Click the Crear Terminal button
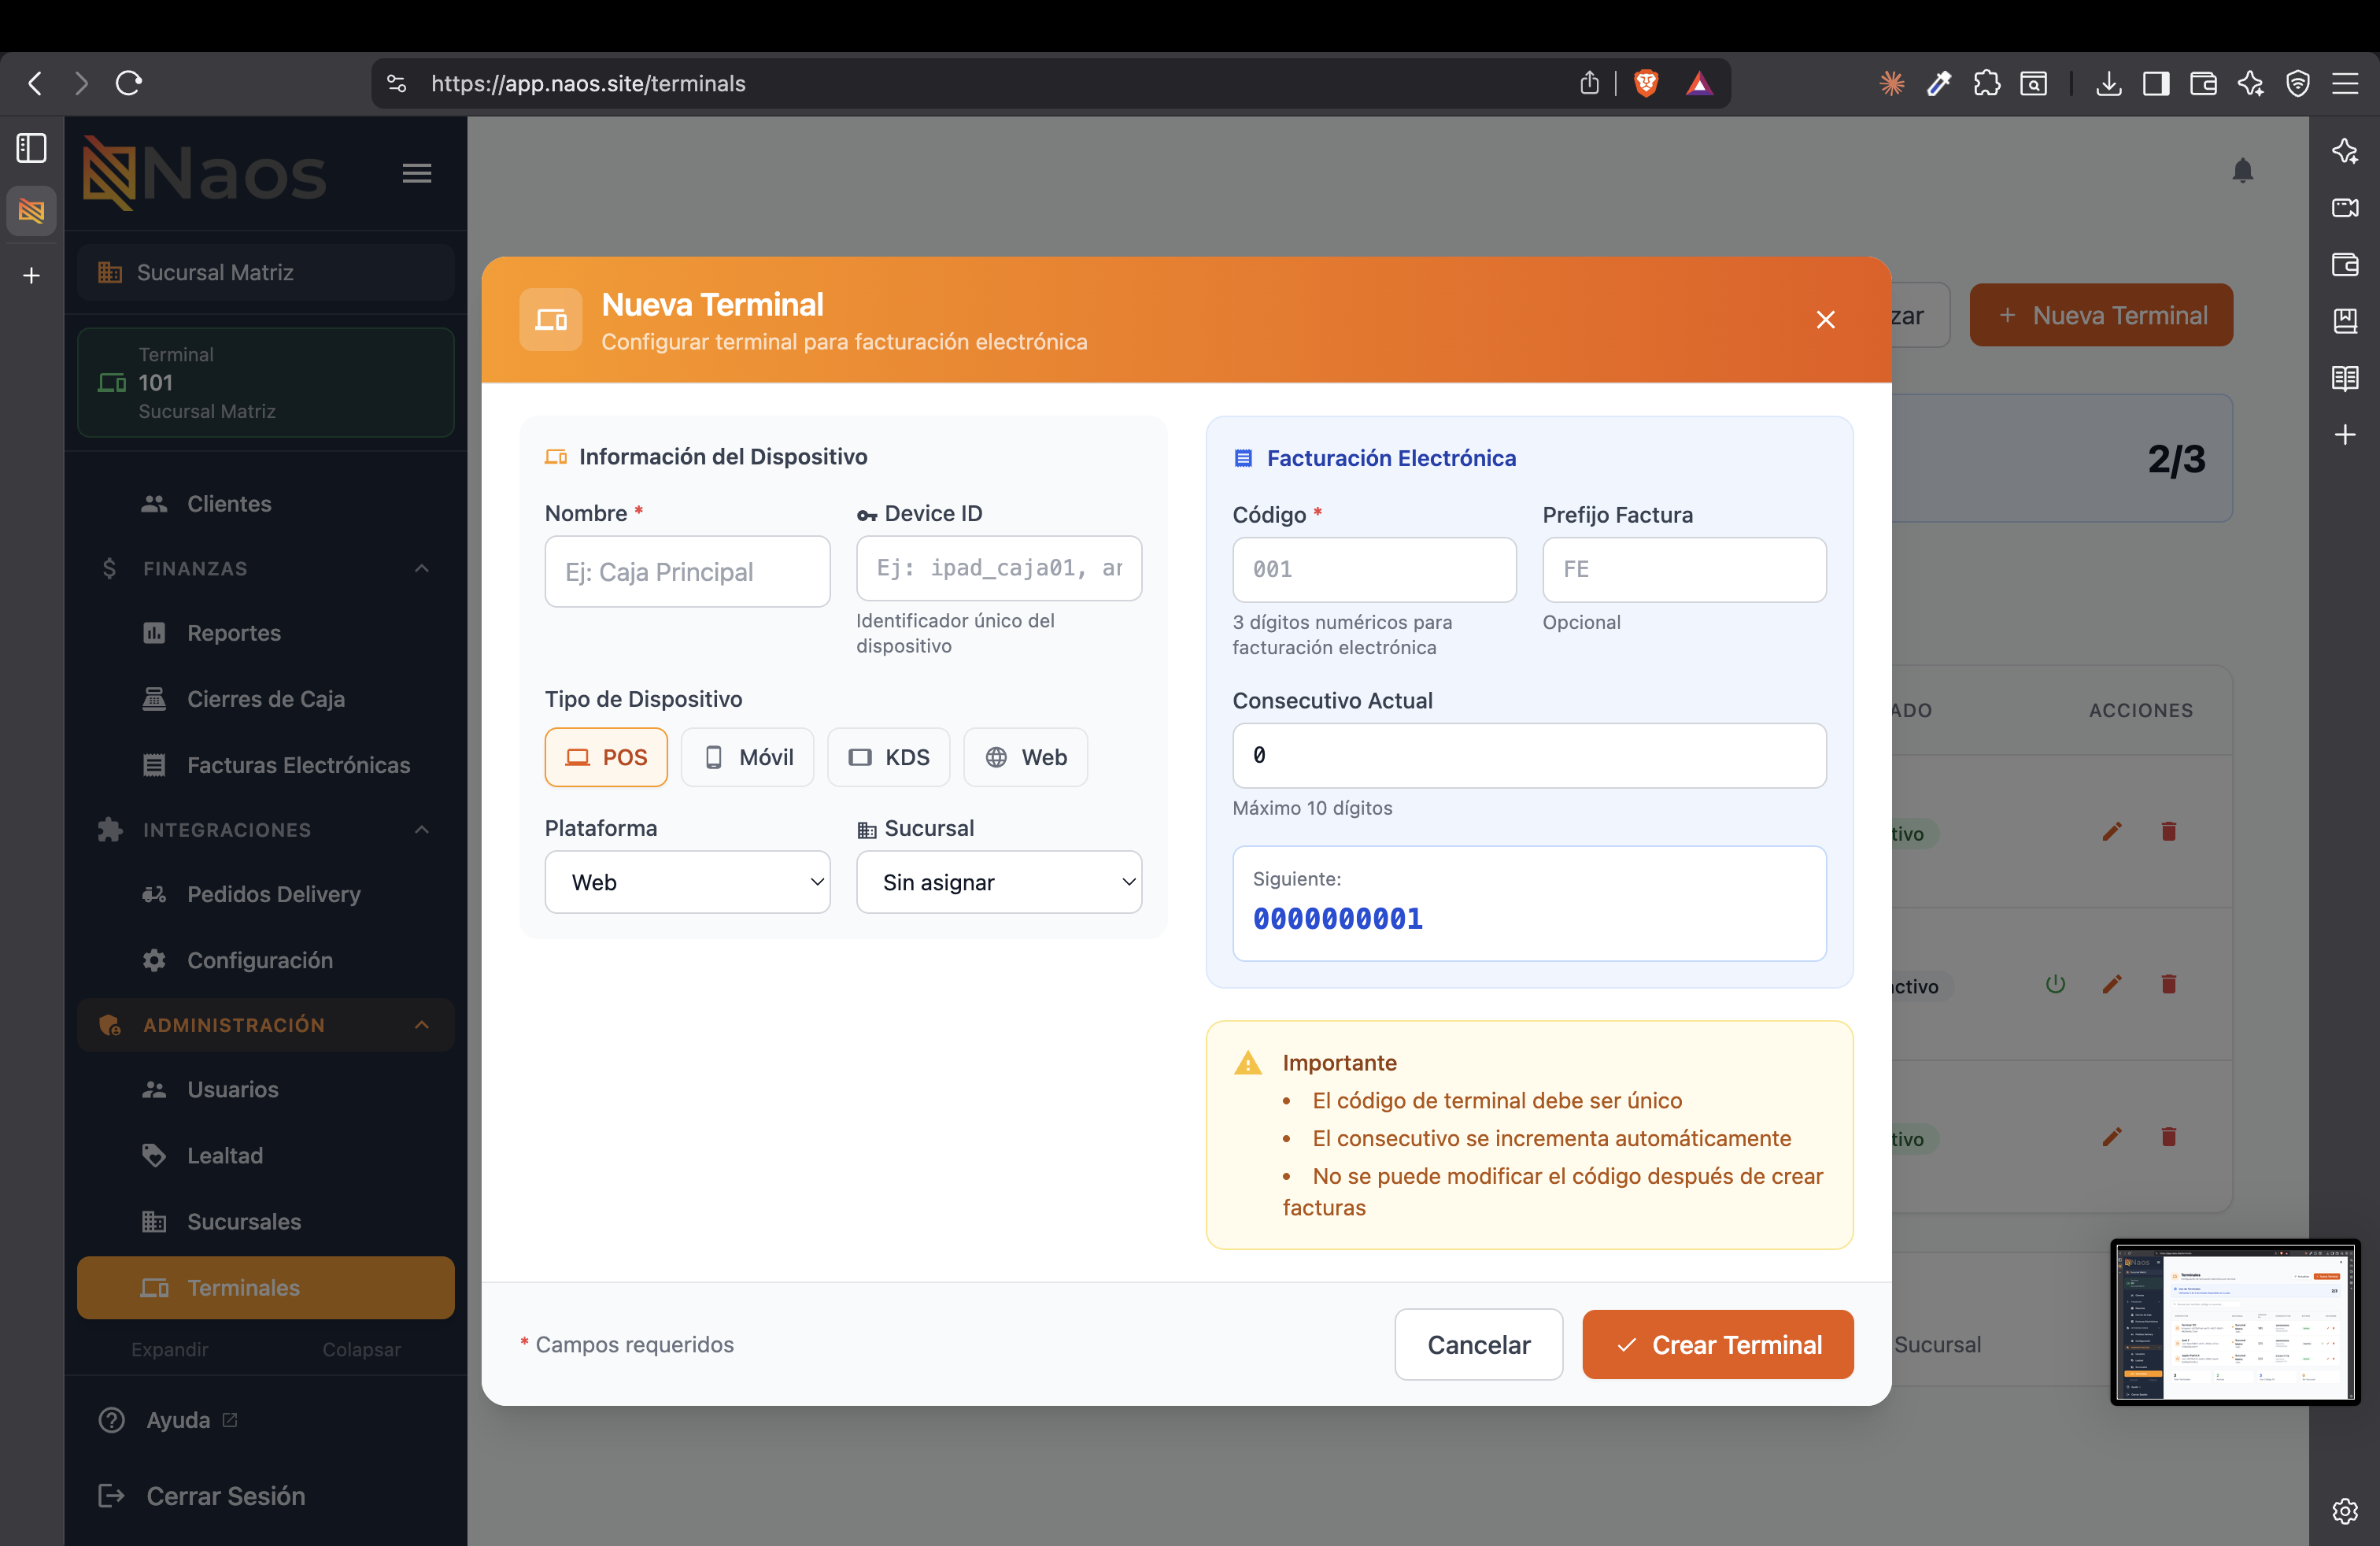Viewport: 2380px width, 1546px height. tap(1717, 1344)
